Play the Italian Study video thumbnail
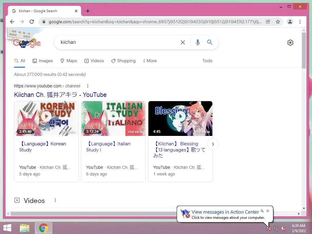The height and width of the screenshot is (234, 312). (113, 119)
